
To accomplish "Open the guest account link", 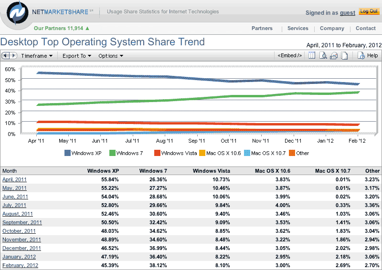I will 348,13.
